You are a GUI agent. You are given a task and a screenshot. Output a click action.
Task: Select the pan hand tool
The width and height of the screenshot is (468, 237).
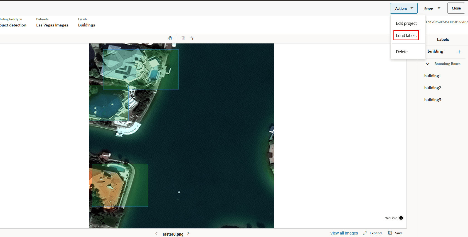(170, 38)
